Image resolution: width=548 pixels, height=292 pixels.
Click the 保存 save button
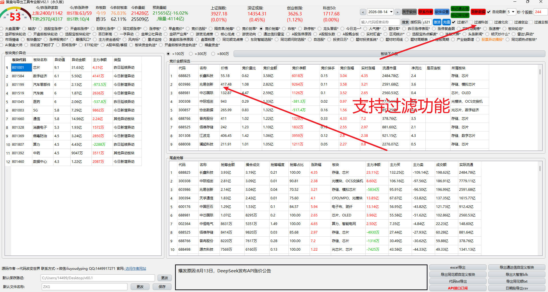pos(162,287)
